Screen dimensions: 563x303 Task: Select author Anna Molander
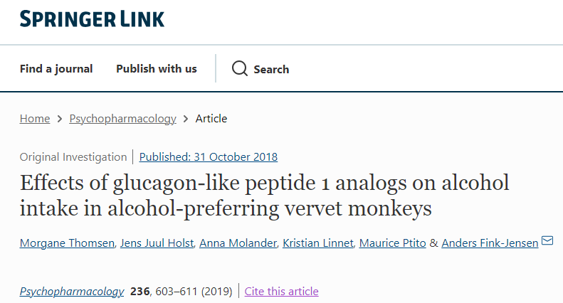(x=236, y=243)
